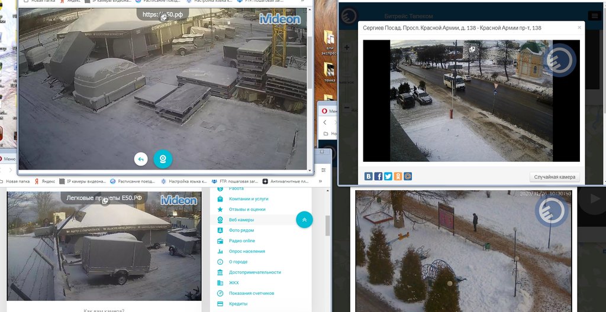Screen dimensions: 606x312
Task: Click scrollbar down arrow in iVideon window
Action: tap(309, 170)
